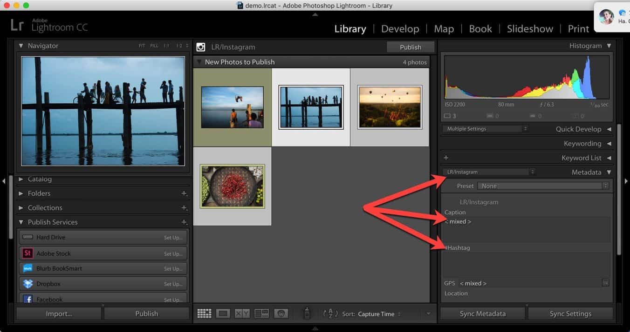
Task: Select the hot air balloons photo thumbnail
Action: click(390, 107)
